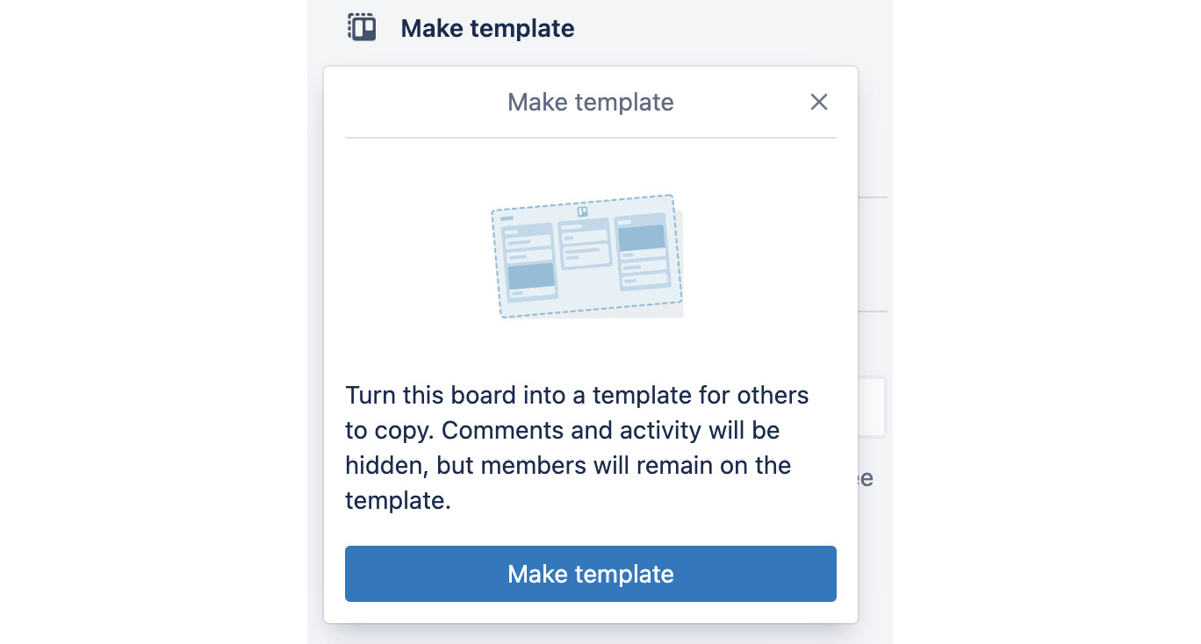This screenshot has height=644, width=1201.
Task: Click the cut-off 'ee' text behind the popup
Action: click(866, 478)
